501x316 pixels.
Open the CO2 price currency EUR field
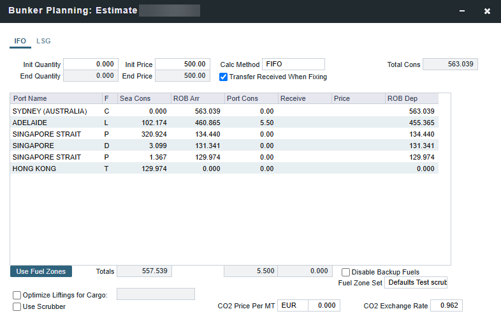tap(293, 306)
